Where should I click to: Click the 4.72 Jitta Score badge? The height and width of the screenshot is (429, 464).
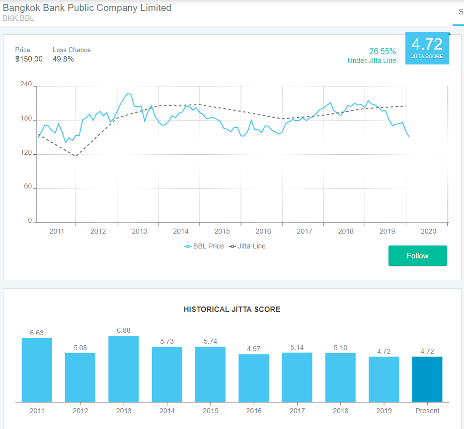[427, 48]
